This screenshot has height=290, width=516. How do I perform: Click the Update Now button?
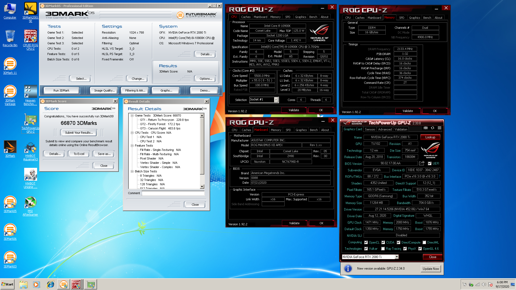point(431,269)
